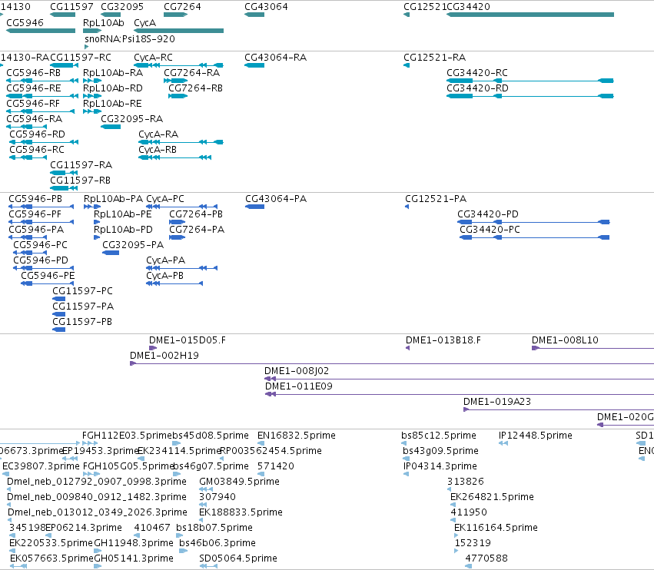Select snoRNA:Psi18S-920 feature label
The height and width of the screenshot is (570, 654).
coord(130,38)
